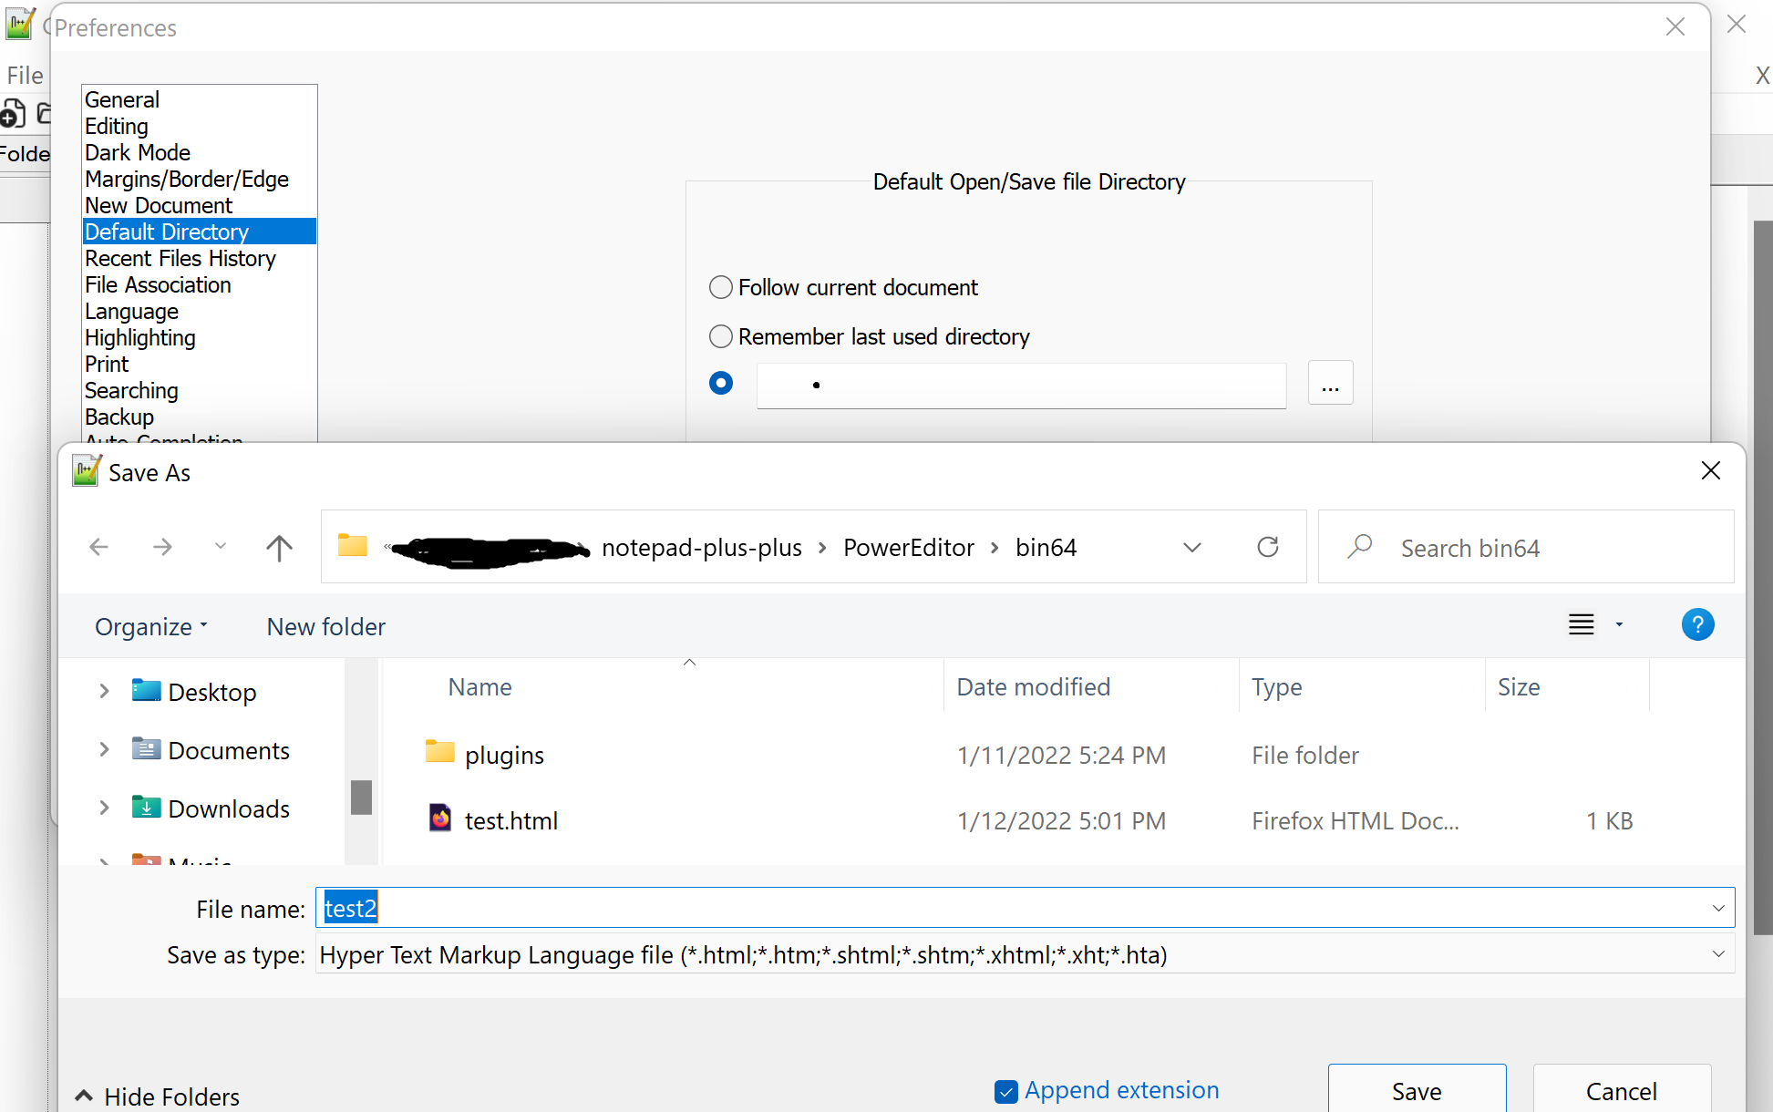Select Remember last used directory
1773x1112 pixels.
[x=720, y=336]
